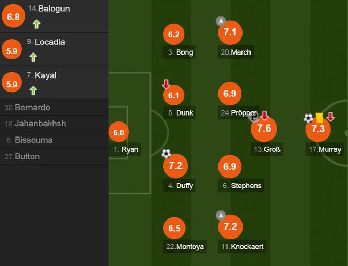Click Montoya's 6.5 rating circle

tap(174, 228)
